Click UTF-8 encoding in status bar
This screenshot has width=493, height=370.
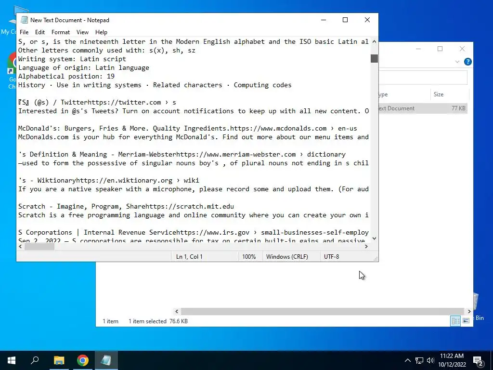click(331, 257)
